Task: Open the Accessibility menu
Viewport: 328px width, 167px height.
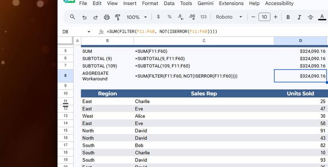Action: (x=279, y=3)
